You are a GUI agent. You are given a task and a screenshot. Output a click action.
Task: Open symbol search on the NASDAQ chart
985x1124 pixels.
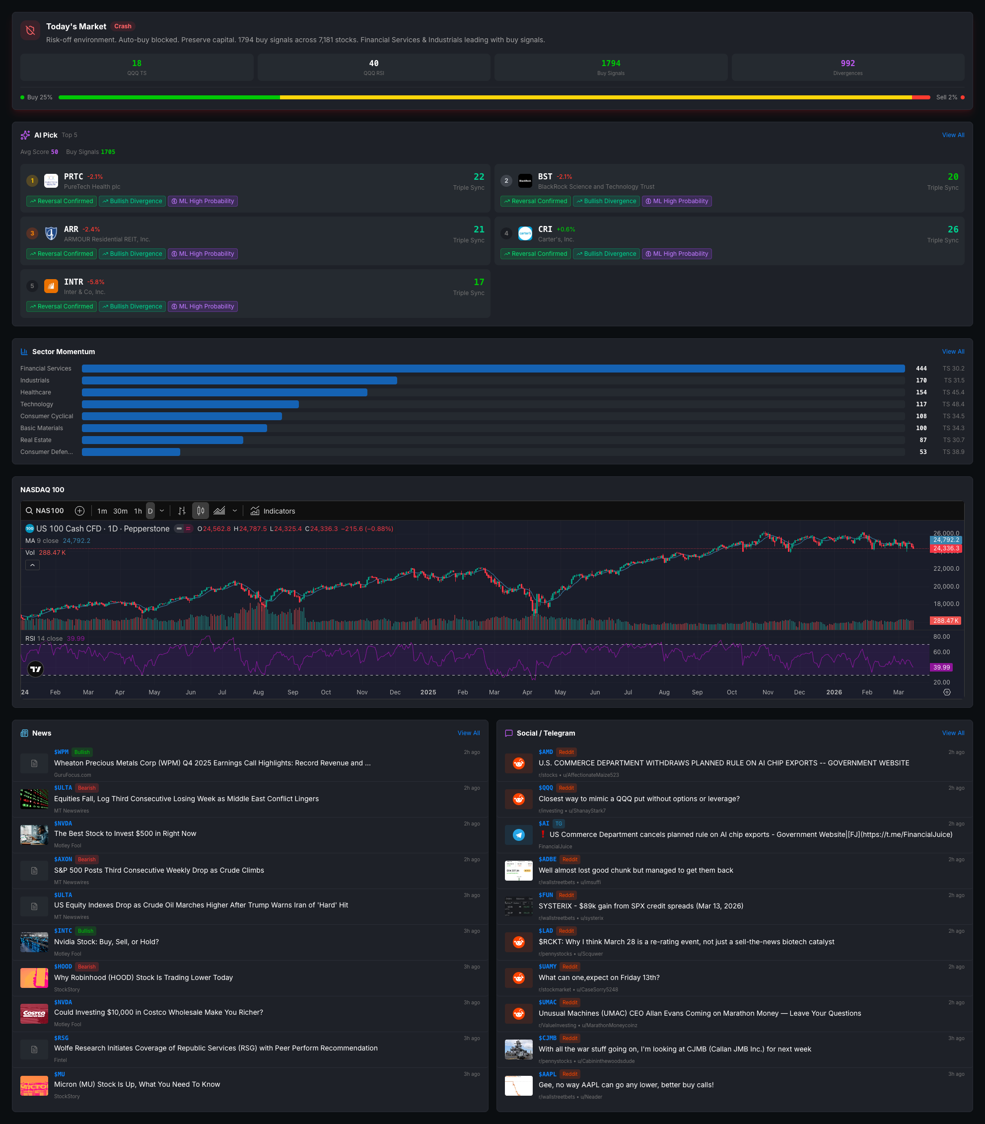tap(44, 510)
